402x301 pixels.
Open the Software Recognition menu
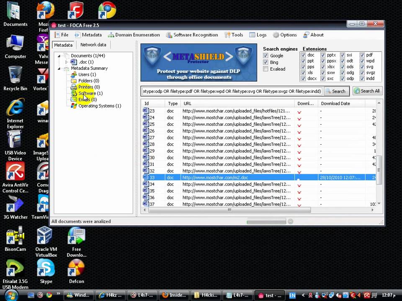[192, 35]
